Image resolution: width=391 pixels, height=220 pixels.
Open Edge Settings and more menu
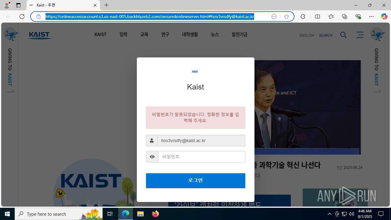point(371,16)
